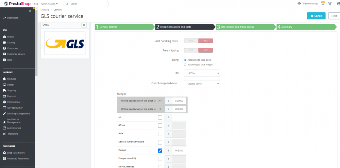Edit the price upper bound 200.000 field
340x168 pixels.
click(x=179, y=109)
